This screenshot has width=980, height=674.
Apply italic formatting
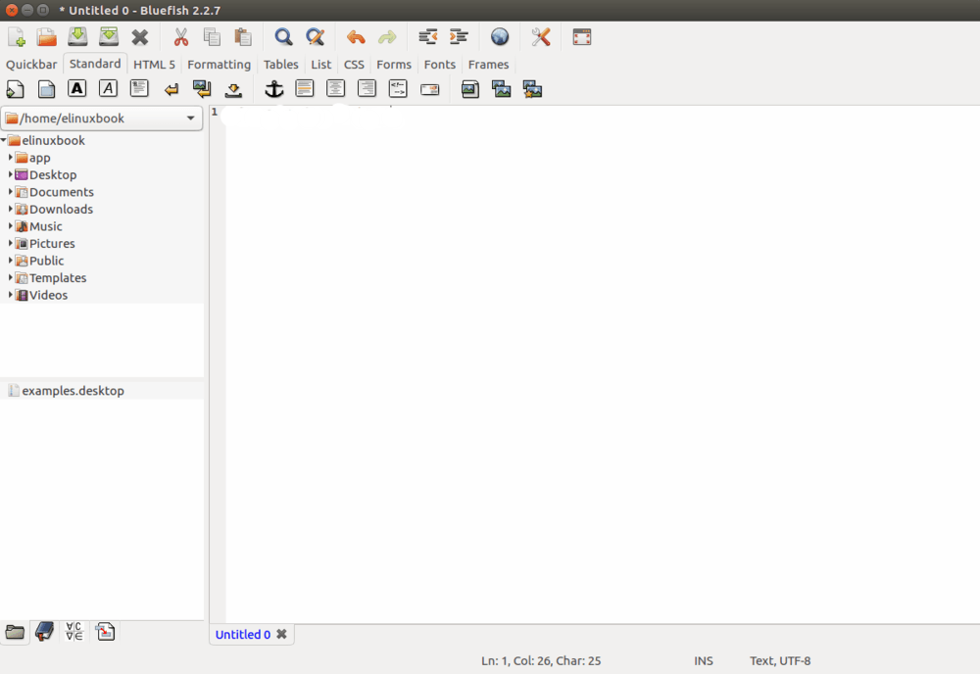(108, 89)
